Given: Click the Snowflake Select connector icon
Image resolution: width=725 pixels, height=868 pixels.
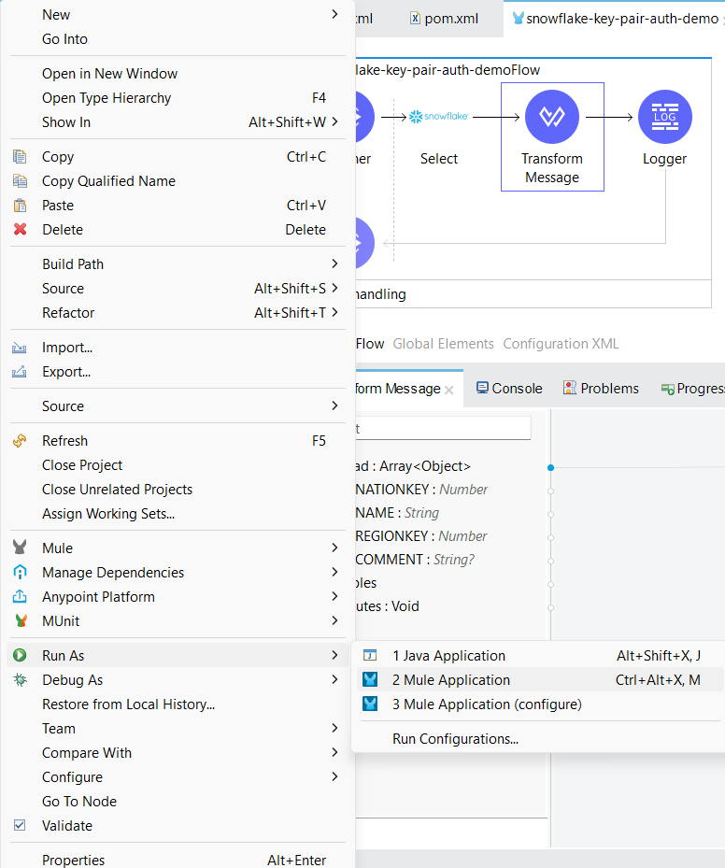Looking at the screenshot, I should (438, 118).
